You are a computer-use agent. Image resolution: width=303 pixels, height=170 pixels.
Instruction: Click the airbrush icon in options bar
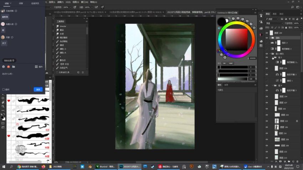(96, 7)
